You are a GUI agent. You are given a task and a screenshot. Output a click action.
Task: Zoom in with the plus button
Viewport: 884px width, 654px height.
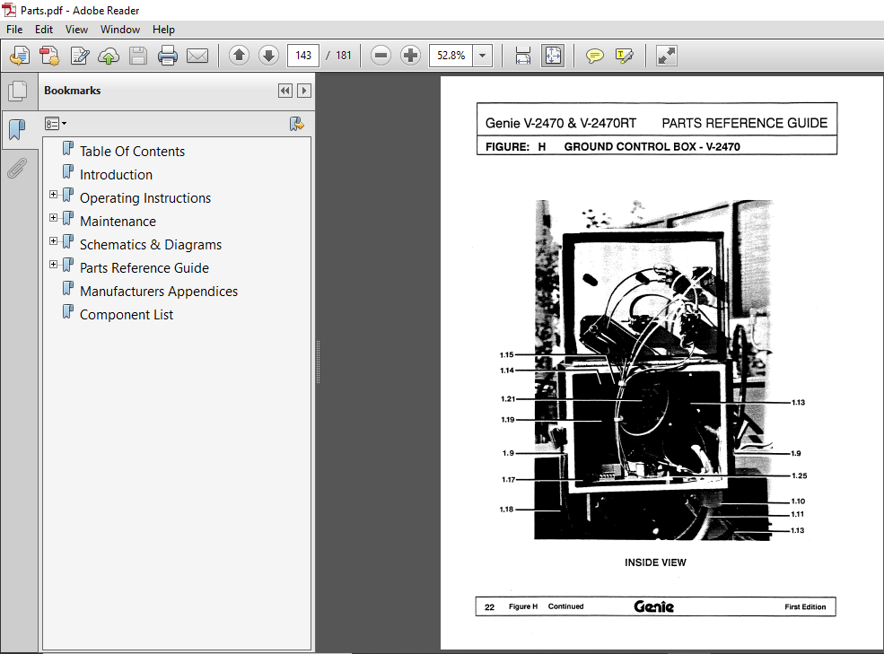tap(410, 56)
